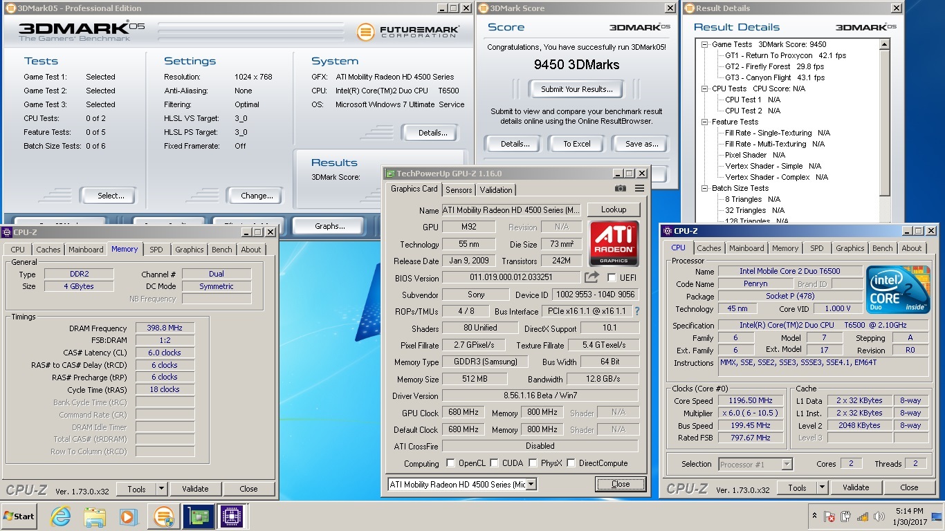Switch to the Validation tab in GPU-Z

point(496,190)
